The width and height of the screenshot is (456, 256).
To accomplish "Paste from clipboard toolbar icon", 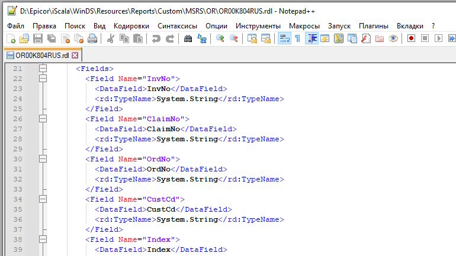I will (138, 38).
